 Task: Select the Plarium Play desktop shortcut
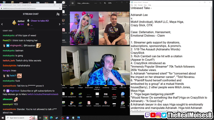tap(72, 104)
